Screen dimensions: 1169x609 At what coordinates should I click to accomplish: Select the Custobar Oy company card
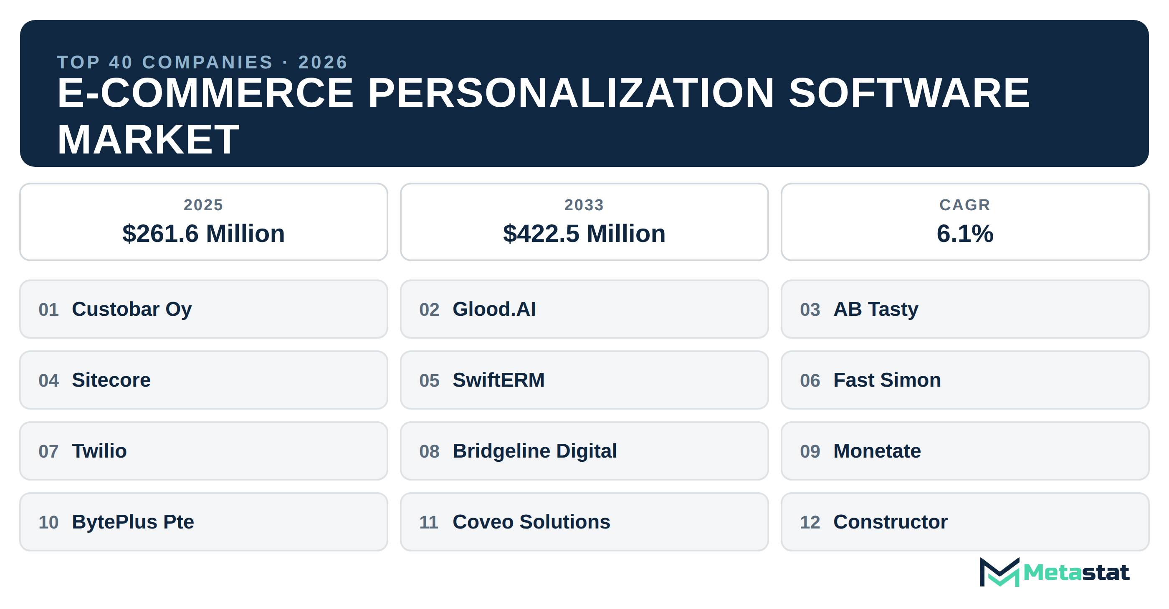point(204,309)
